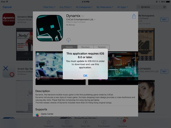The image size is (171, 128).
Task: Tap the Wi-Fi indicator in status bar
Action: point(7,2)
